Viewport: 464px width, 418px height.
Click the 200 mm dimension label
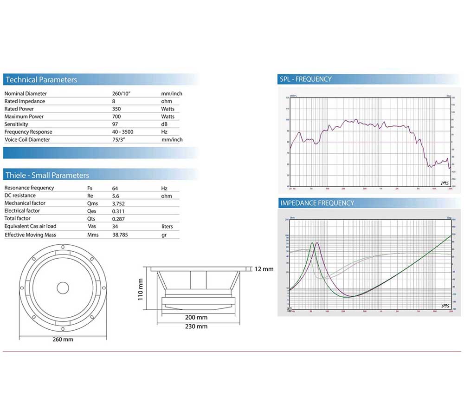coord(196,318)
